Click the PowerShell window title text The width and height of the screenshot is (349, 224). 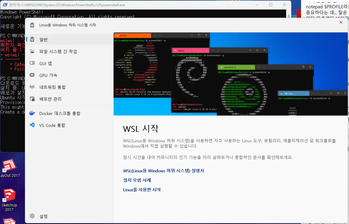67,5
